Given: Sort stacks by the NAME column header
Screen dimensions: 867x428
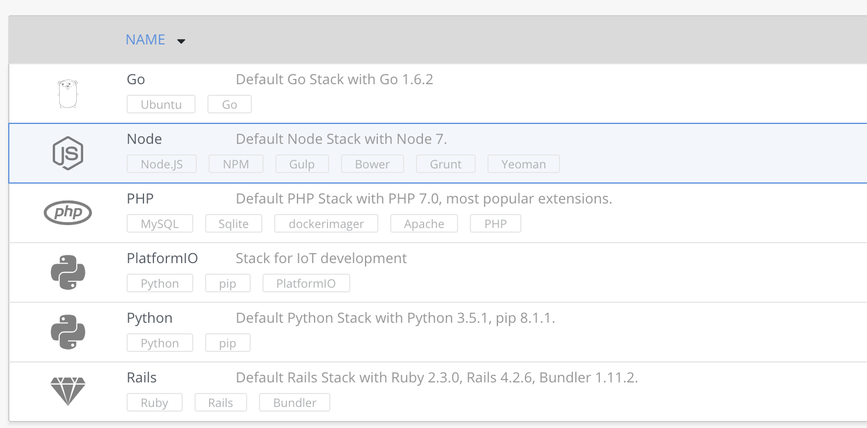Looking at the screenshot, I should coord(145,40).
